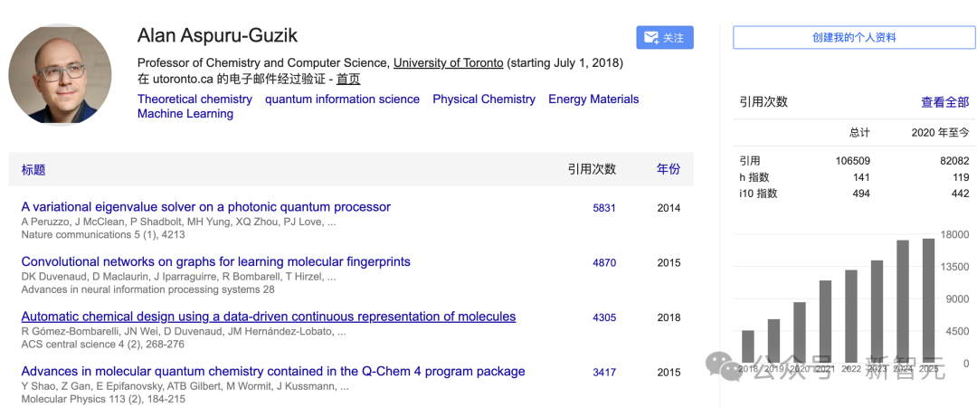Open the variational eigenvalue solver paper
Image resolution: width=977 pixels, height=407 pixels.
[206, 207]
